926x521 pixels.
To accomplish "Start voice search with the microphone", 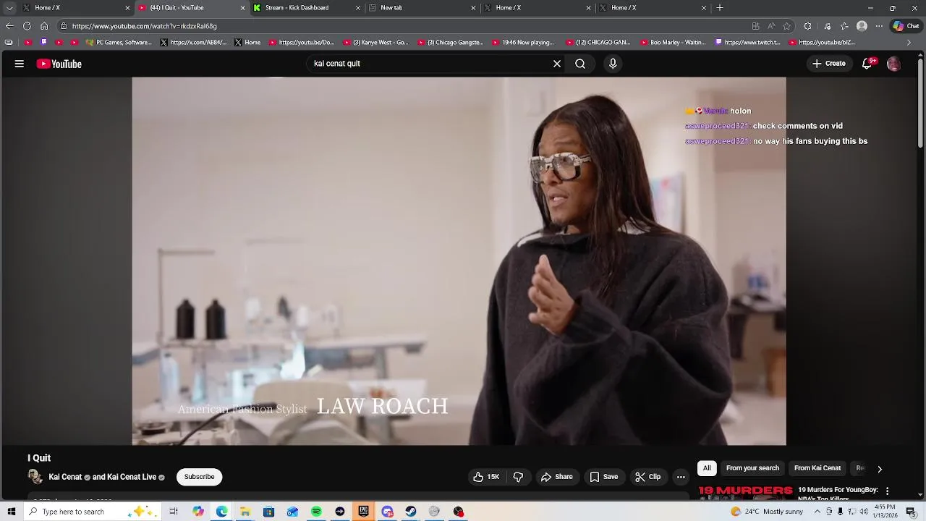I will point(613,64).
